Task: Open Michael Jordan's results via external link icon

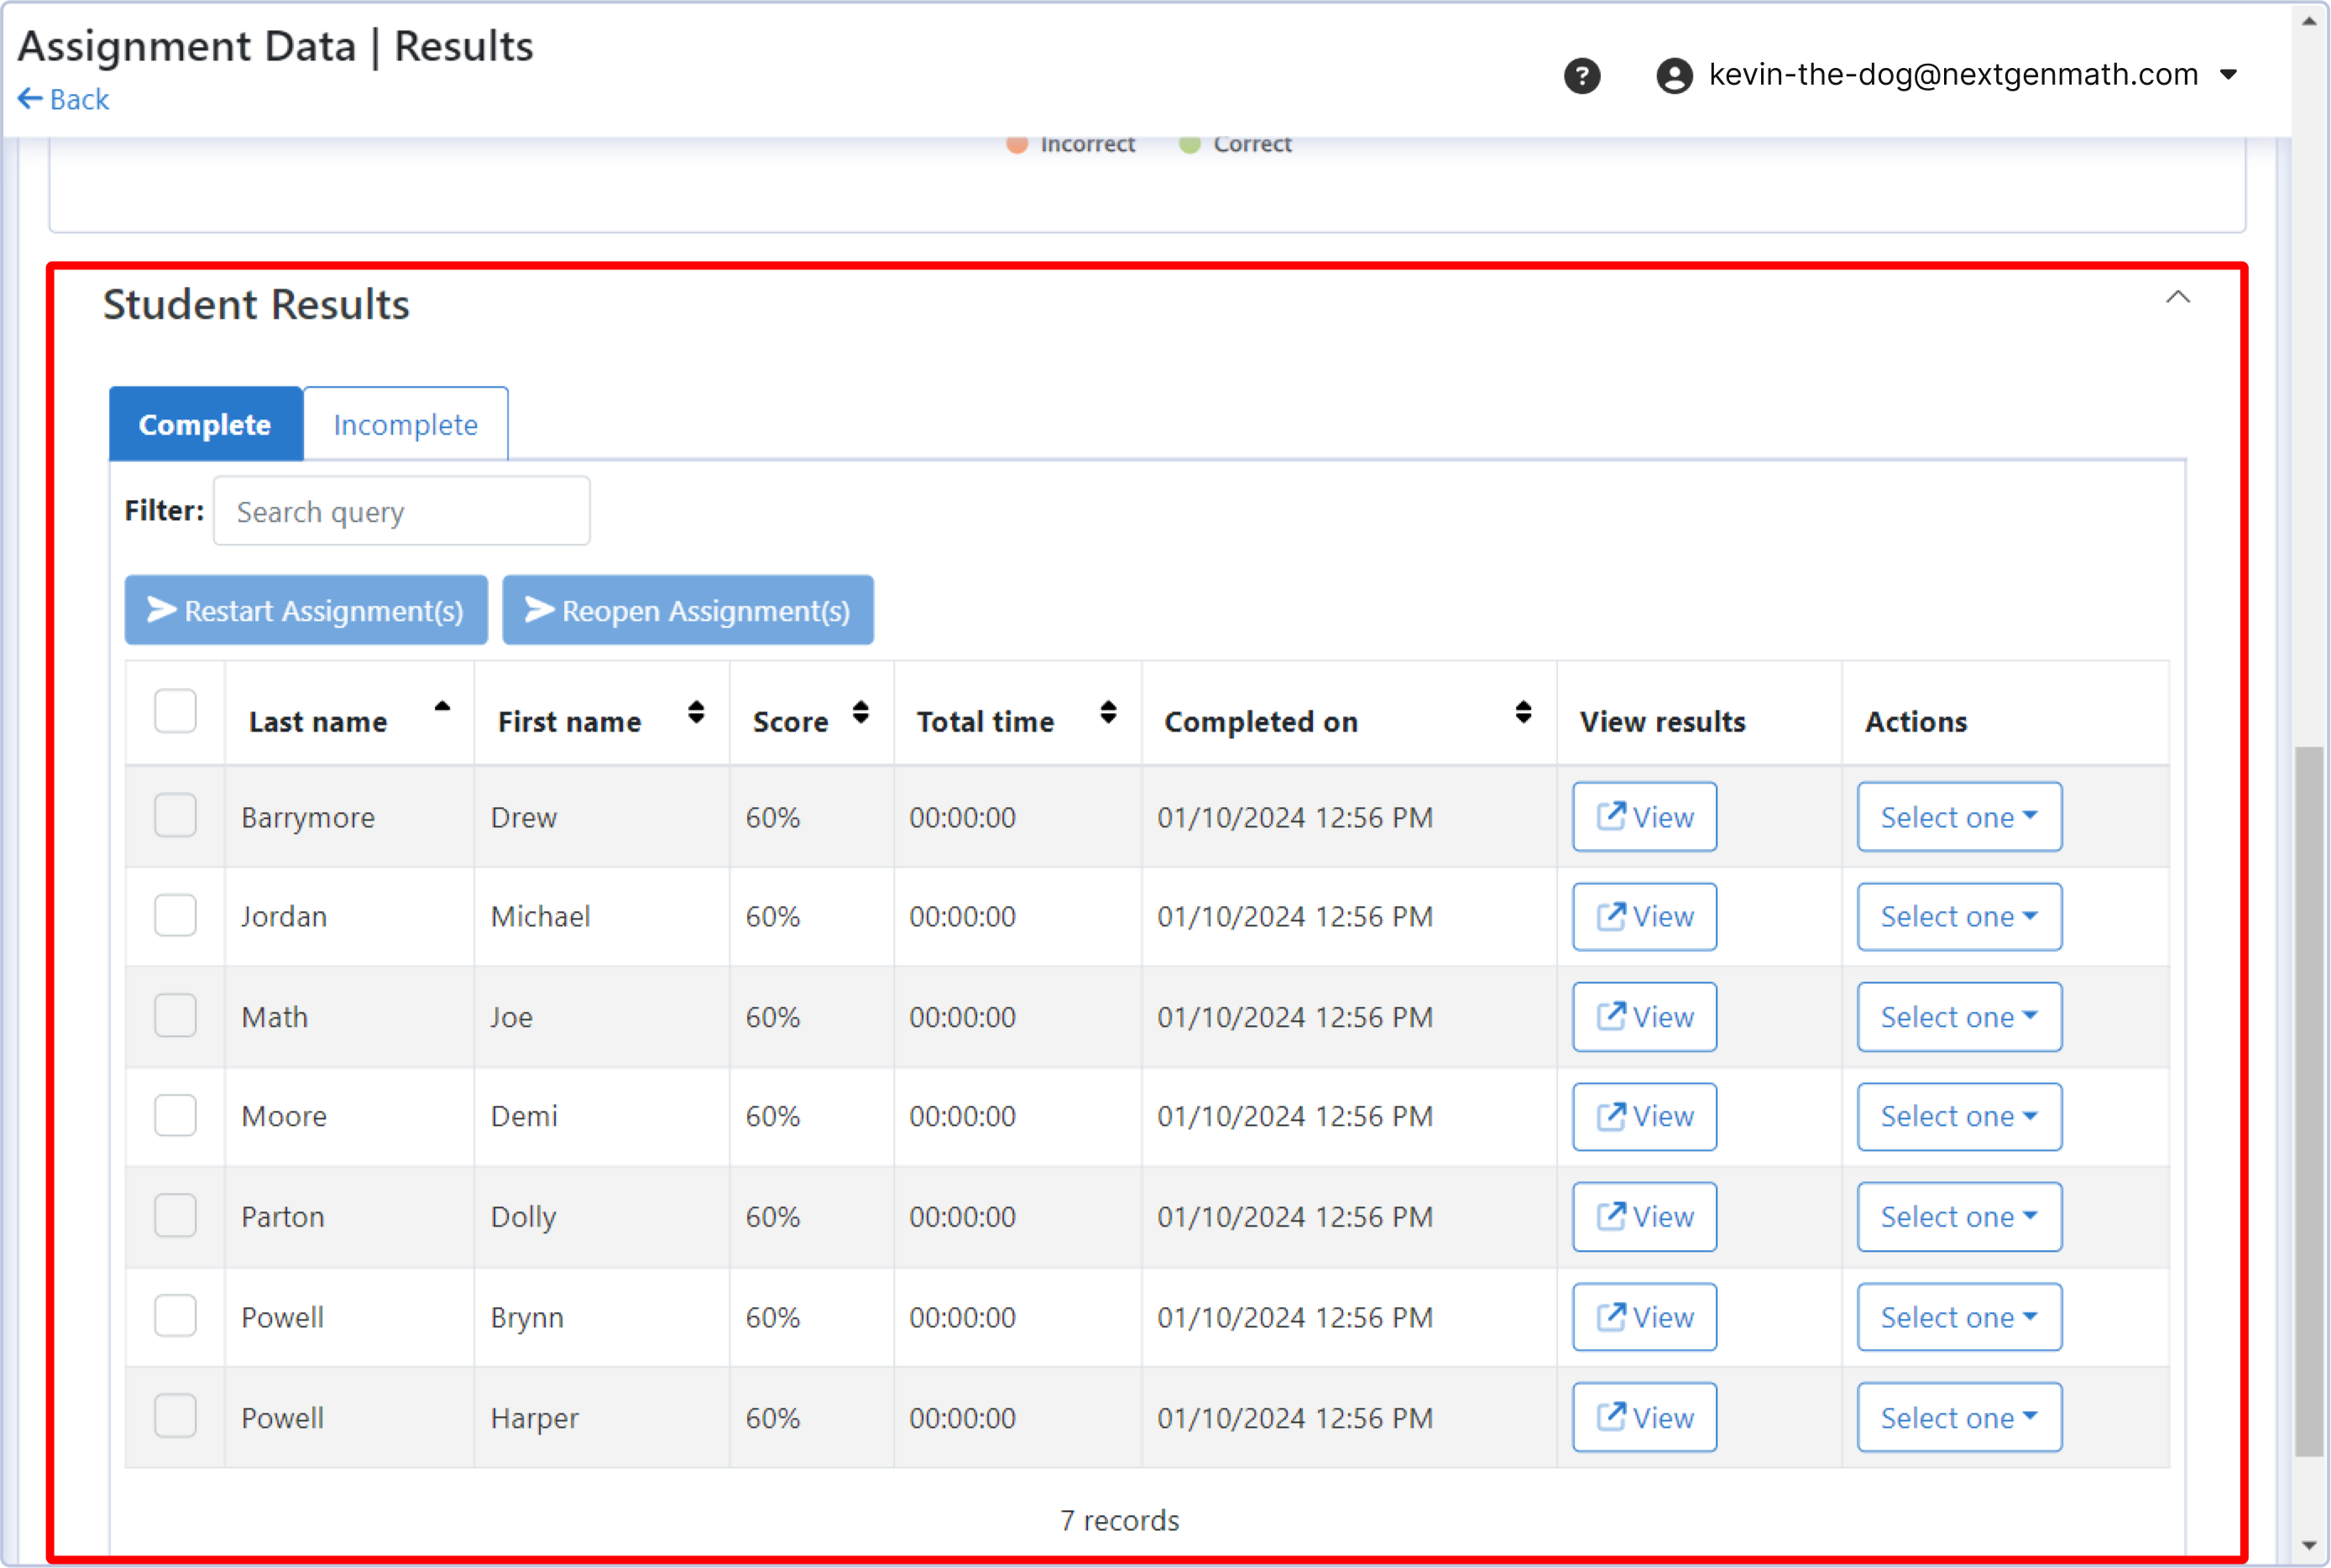Action: (x=1611, y=915)
